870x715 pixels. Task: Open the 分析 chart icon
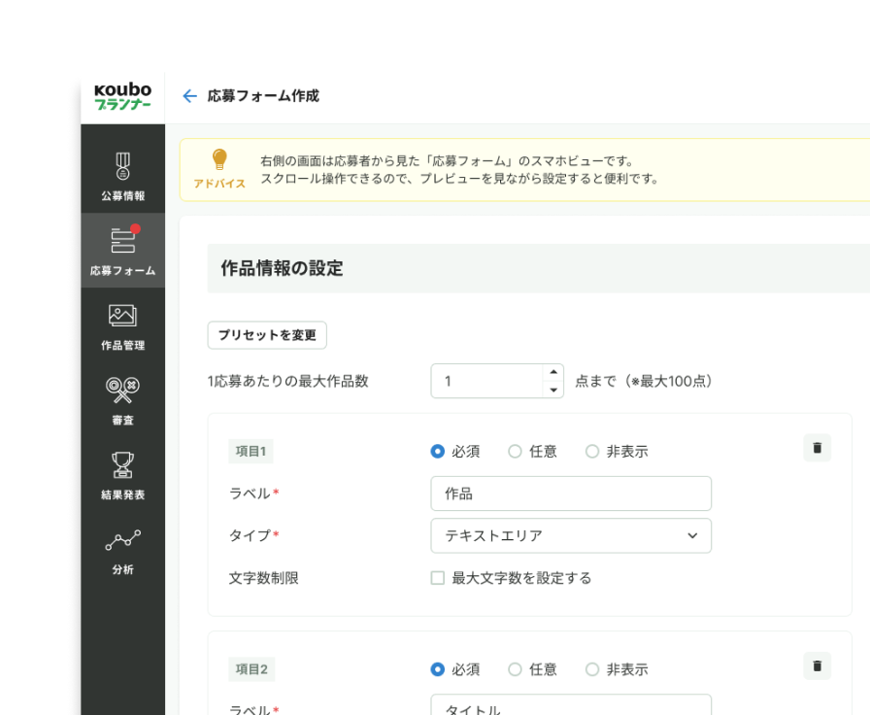122,539
